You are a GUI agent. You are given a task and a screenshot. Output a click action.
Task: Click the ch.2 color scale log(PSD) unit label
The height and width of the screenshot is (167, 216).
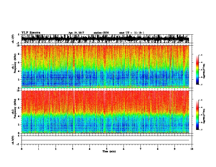click(x=204, y=116)
